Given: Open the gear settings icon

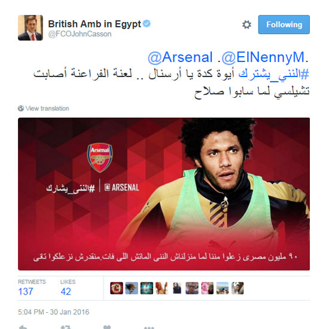Looking at the screenshot, I should (246, 24).
